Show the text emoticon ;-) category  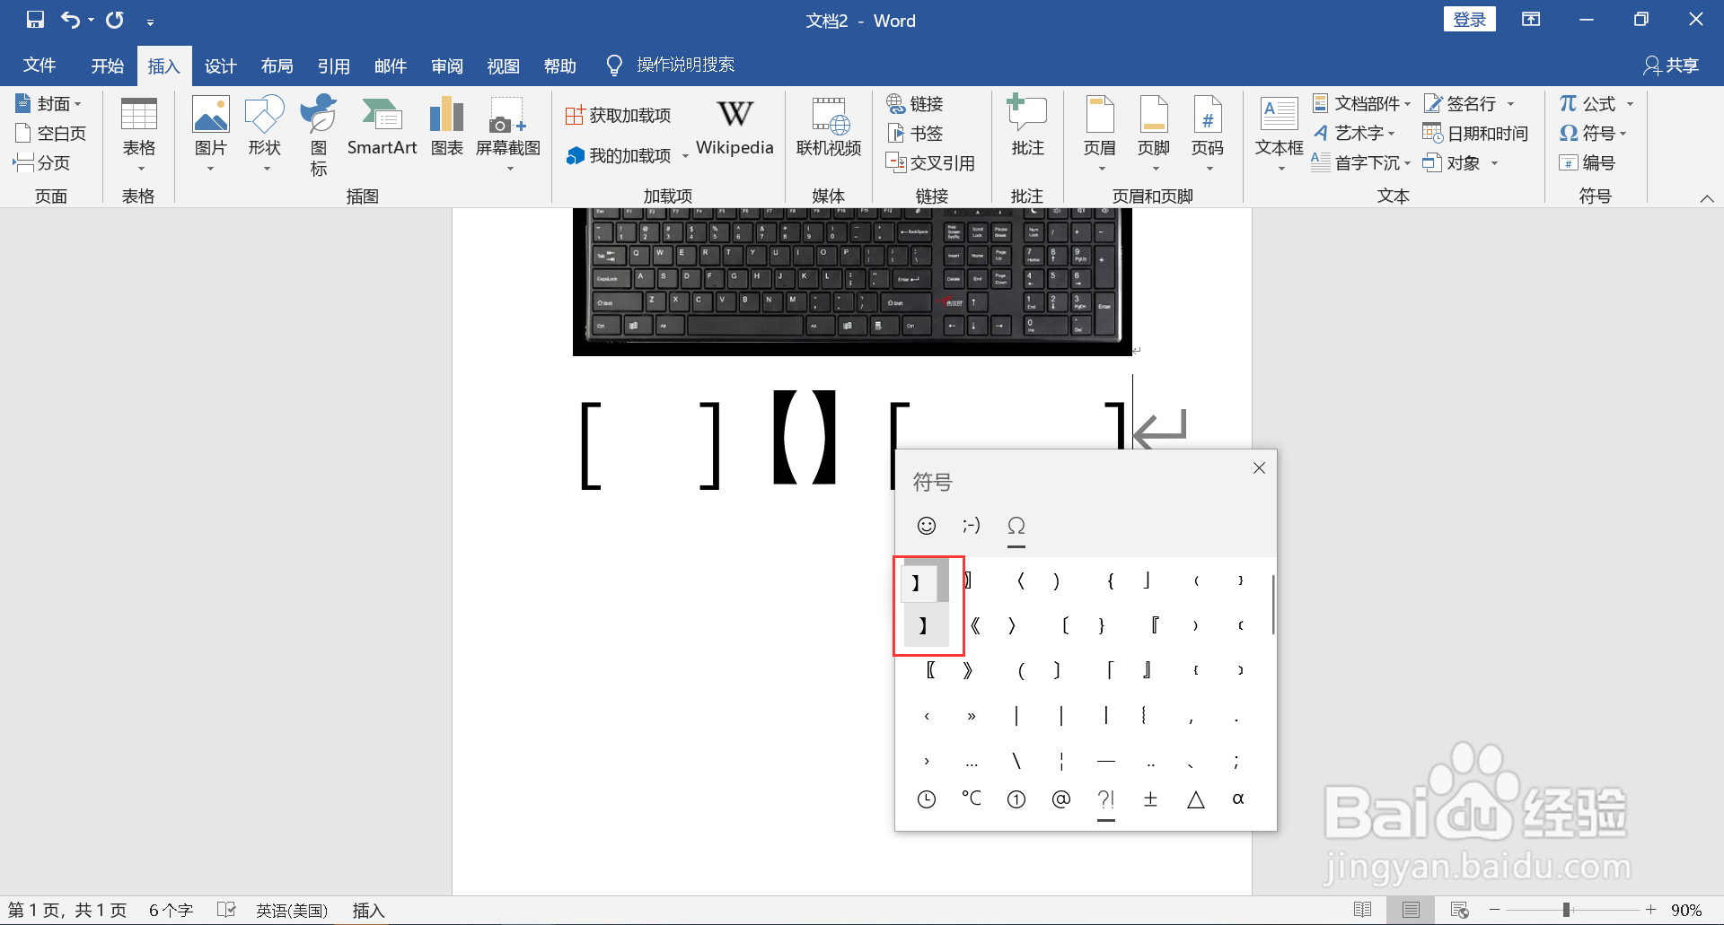[972, 526]
